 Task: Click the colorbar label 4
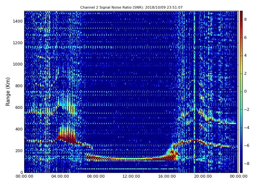pos(245,55)
